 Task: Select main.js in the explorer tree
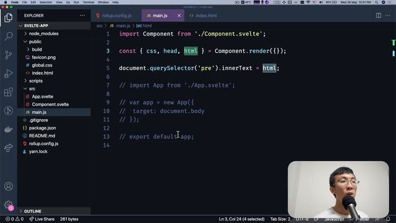(x=54, y=112)
